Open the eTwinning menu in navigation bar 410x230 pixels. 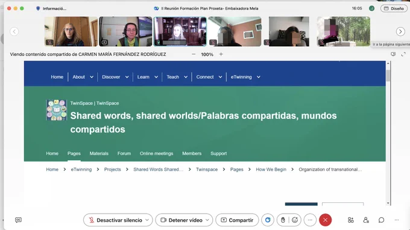[x=241, y=77]
